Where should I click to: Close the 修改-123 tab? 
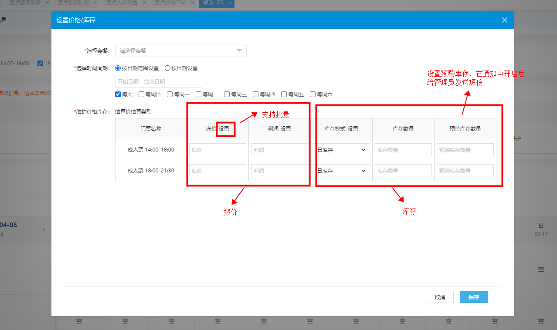(230, 3)
